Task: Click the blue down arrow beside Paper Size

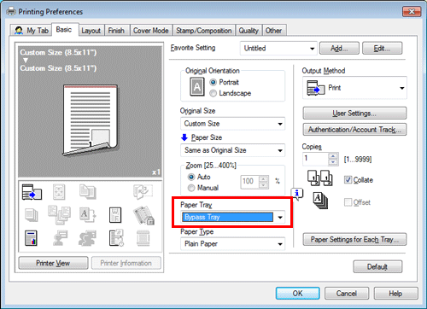Action: (x=184, y=137)
